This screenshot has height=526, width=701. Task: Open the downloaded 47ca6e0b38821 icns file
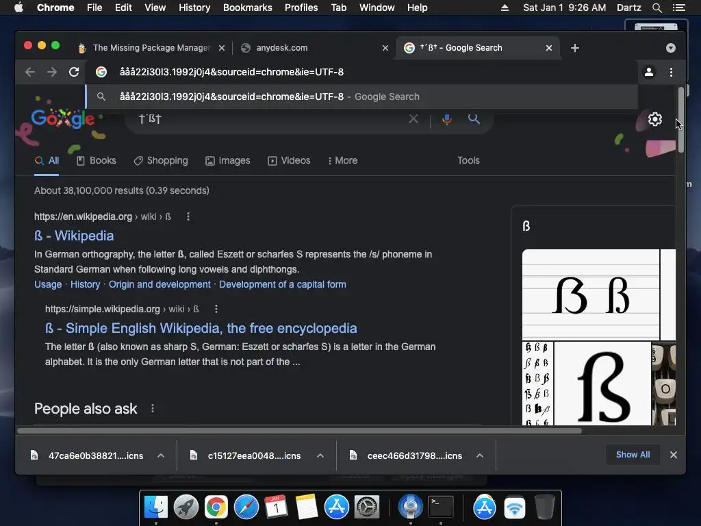coord(87,455)
